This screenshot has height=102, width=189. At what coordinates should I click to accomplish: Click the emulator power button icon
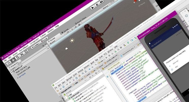(x=187, y=16)
